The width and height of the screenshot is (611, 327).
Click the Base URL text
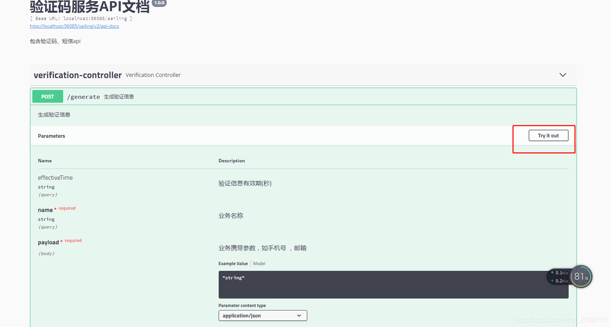click(81, 18)
